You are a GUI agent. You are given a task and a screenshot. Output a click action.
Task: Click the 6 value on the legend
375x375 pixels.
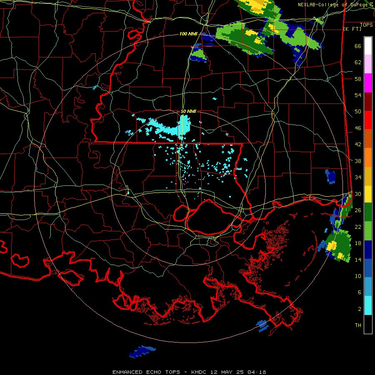(x=360, y=292)
